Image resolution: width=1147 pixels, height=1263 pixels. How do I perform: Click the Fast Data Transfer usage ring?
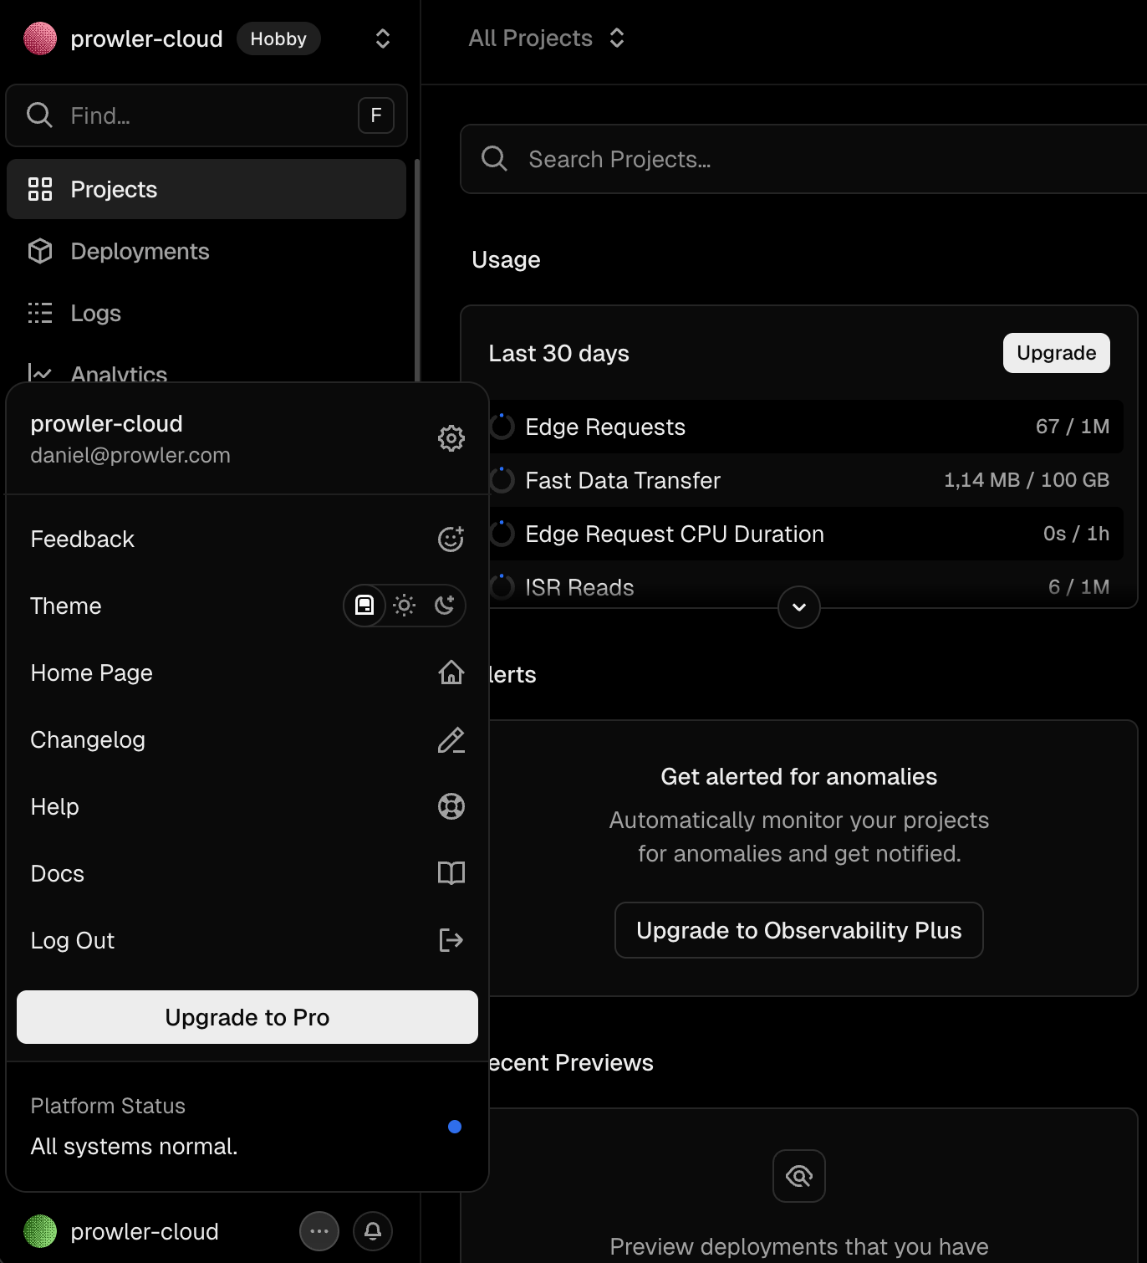pyautogui.click(x=502, y=480)
